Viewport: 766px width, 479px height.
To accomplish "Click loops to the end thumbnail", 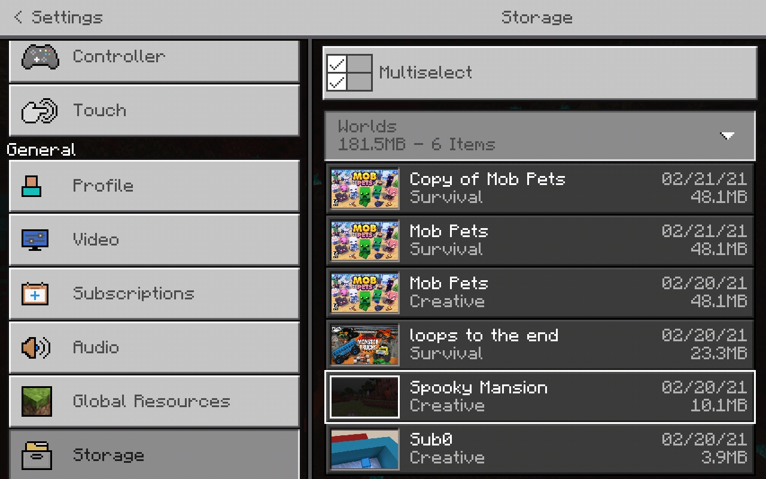I will coord(364,345).
